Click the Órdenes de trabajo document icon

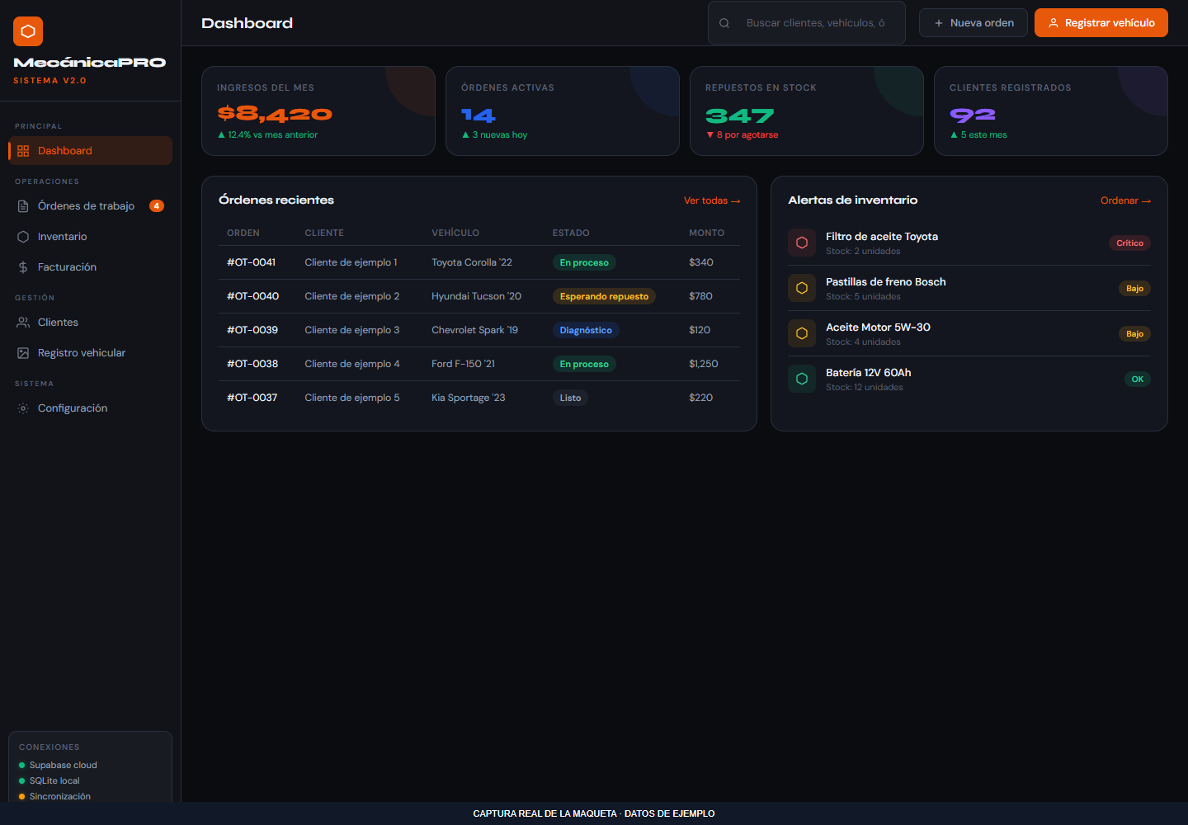23,206
